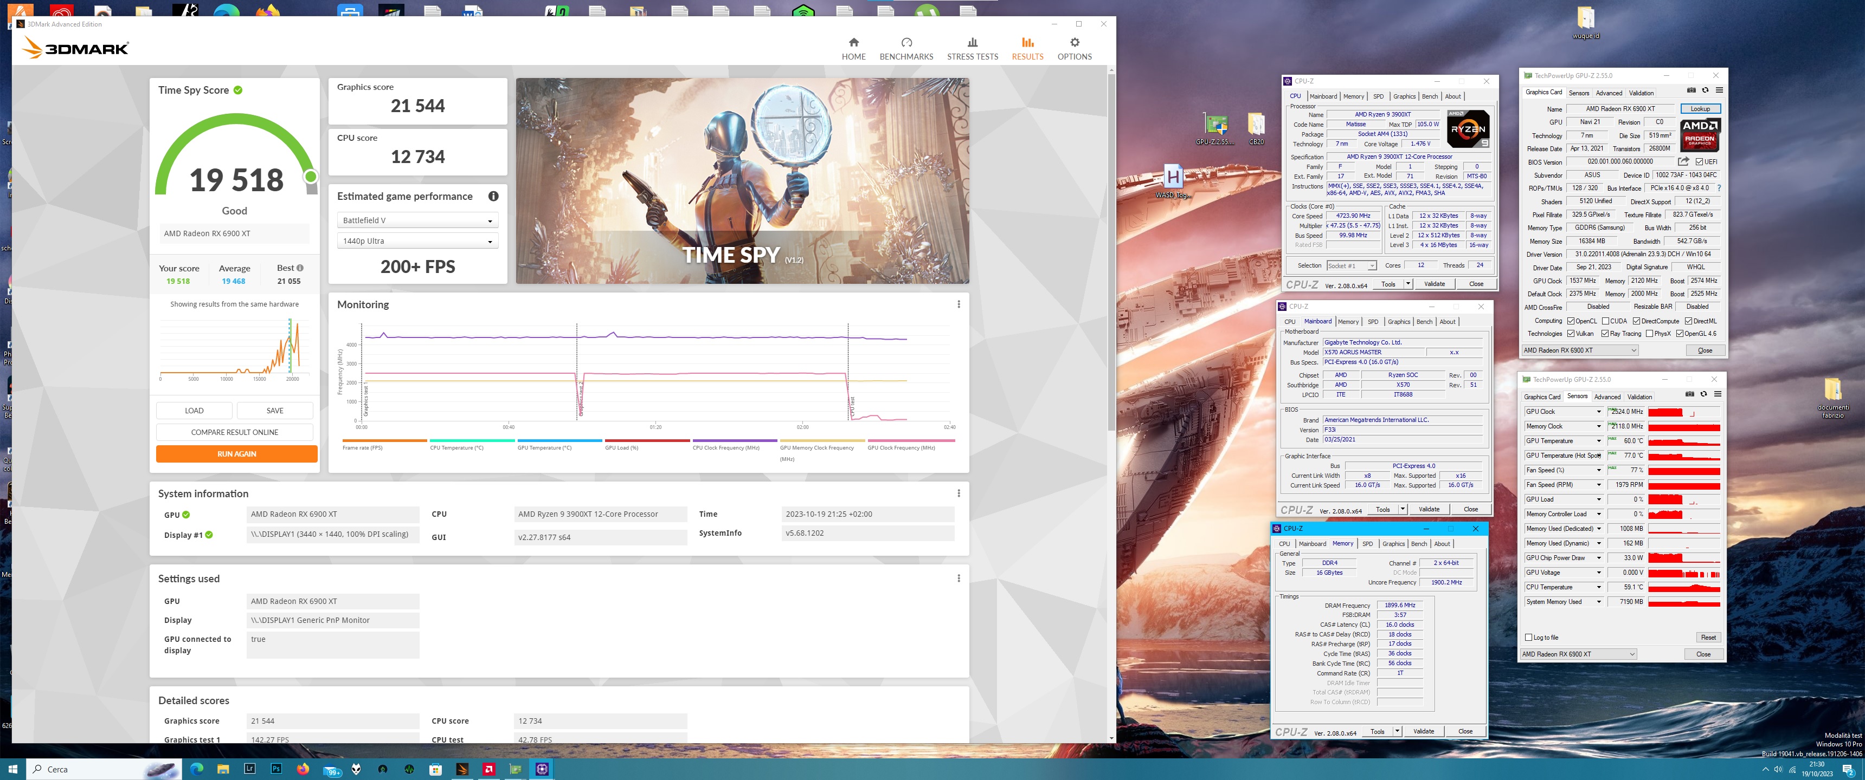The height and width of the screenshot is (780, 1865).
Task: Toggle DirectML checkbox in GPU-Z
Action: point(1688,321)
